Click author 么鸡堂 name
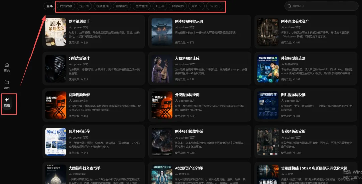The image size is (362, 184). 289,174
